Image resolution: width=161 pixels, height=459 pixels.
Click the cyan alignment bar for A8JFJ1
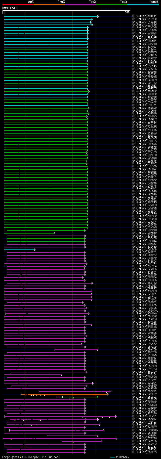coord(51,16)
